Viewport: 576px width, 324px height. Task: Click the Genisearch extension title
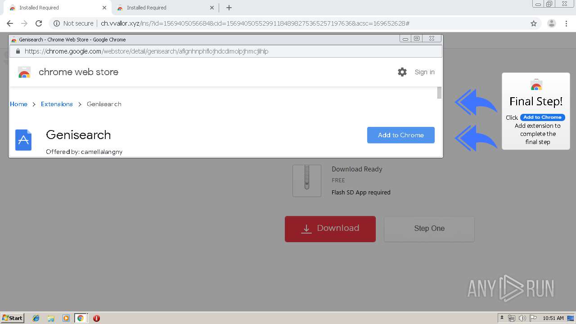78,135
